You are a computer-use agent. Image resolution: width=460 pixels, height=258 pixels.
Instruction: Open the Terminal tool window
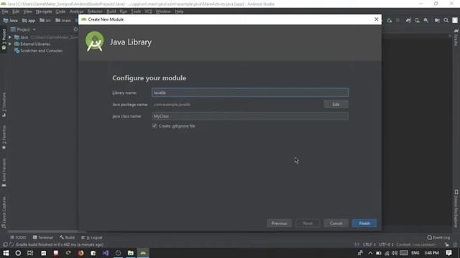click(43, 237)
